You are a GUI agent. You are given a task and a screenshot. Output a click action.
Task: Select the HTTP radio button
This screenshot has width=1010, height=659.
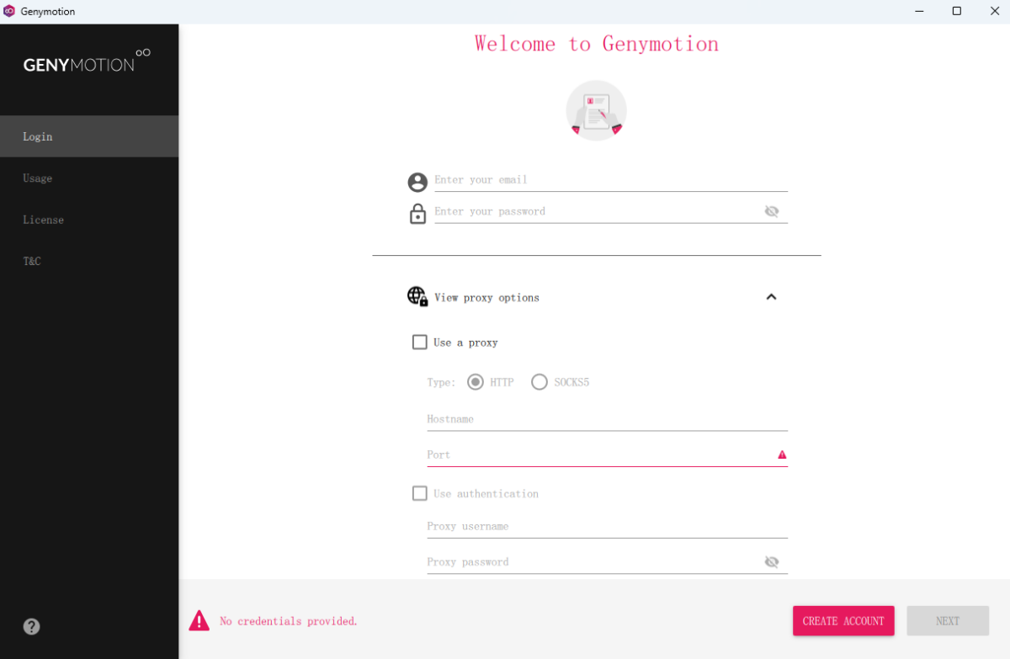click(x=476, y=381)
